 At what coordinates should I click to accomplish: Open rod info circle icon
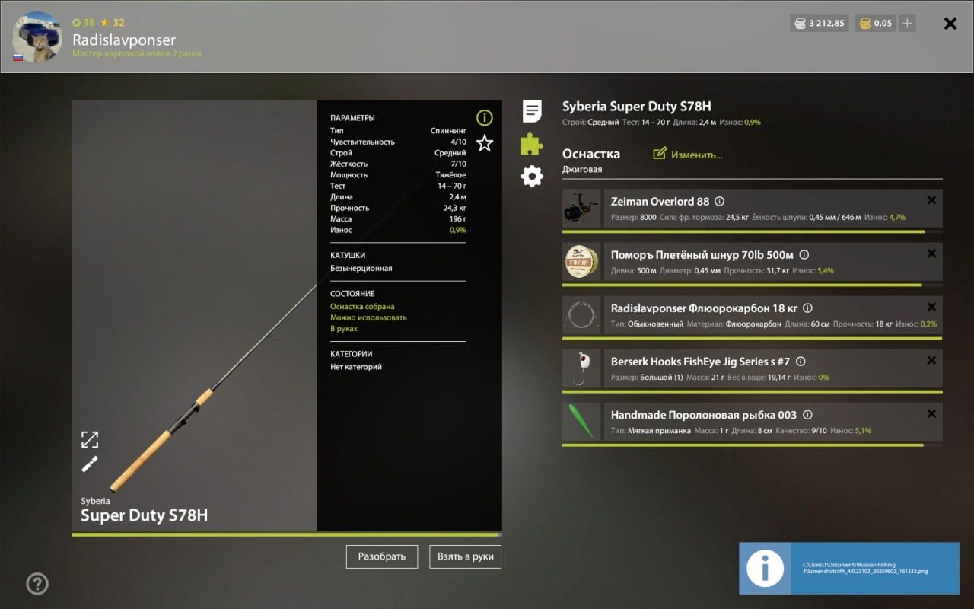[485, 117]
